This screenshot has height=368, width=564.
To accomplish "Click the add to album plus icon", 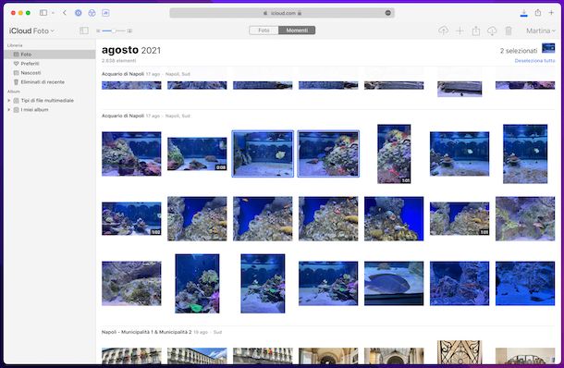I will tap(460, 31).
